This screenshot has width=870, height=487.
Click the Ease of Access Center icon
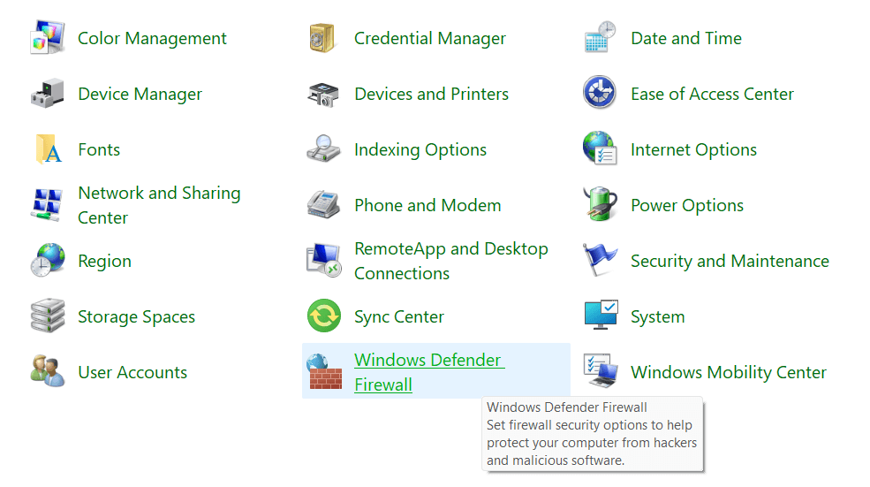tap(599, 92)
